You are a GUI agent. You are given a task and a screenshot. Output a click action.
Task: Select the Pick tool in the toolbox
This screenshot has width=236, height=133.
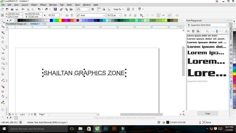click(x=3, y=21)
